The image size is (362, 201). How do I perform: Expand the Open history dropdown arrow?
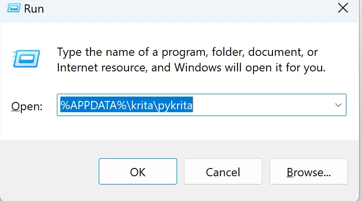tap(338, 105)
